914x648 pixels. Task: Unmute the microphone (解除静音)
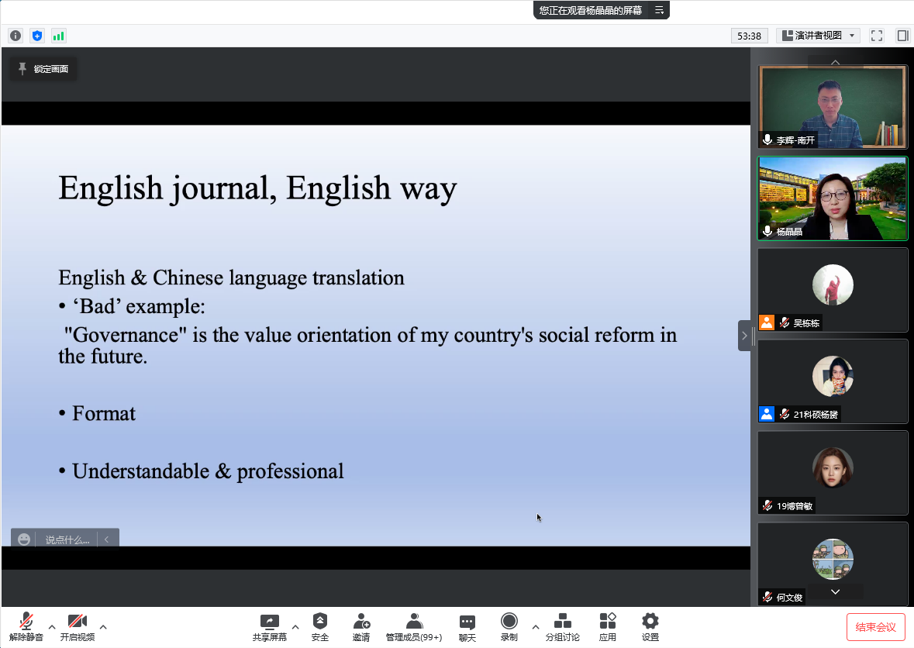point(26,626)
